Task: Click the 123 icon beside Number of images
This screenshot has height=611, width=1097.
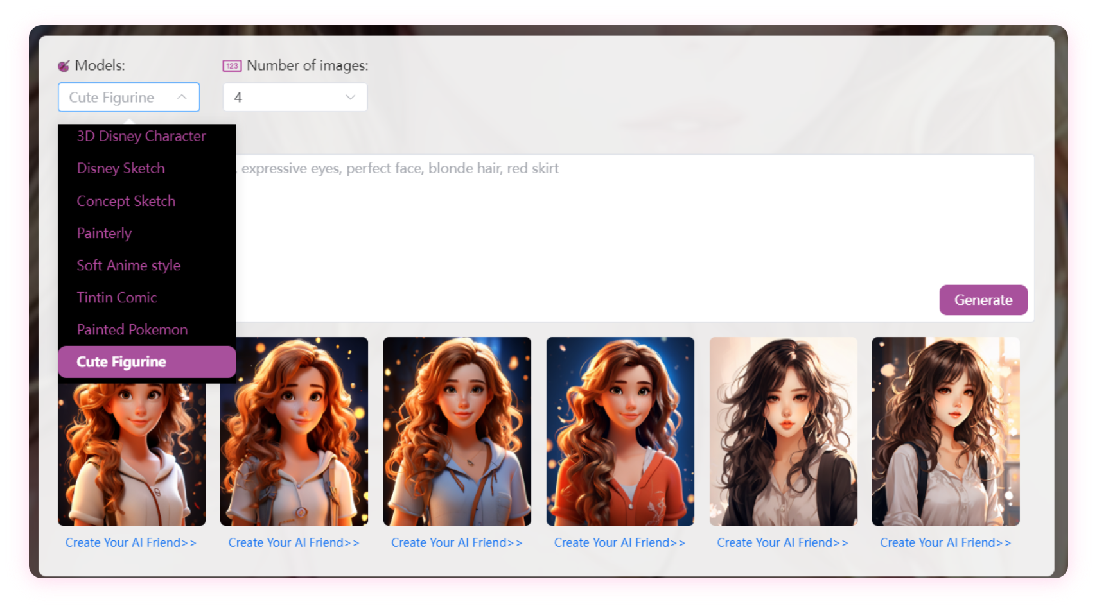Action: click(232, 65)
